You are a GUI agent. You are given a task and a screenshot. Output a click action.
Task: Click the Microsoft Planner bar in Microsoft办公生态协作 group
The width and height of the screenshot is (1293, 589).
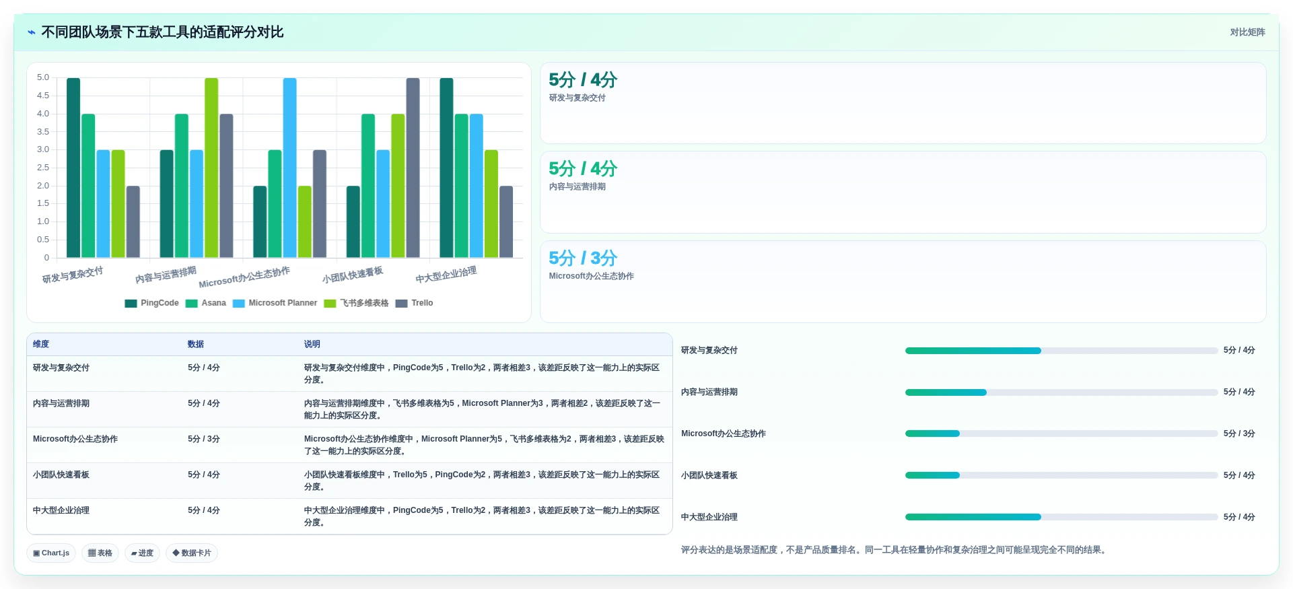tap(289, 168)
